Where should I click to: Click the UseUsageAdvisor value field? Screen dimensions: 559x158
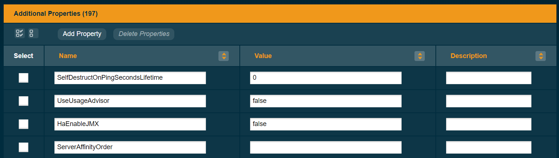tap(325, 101)
